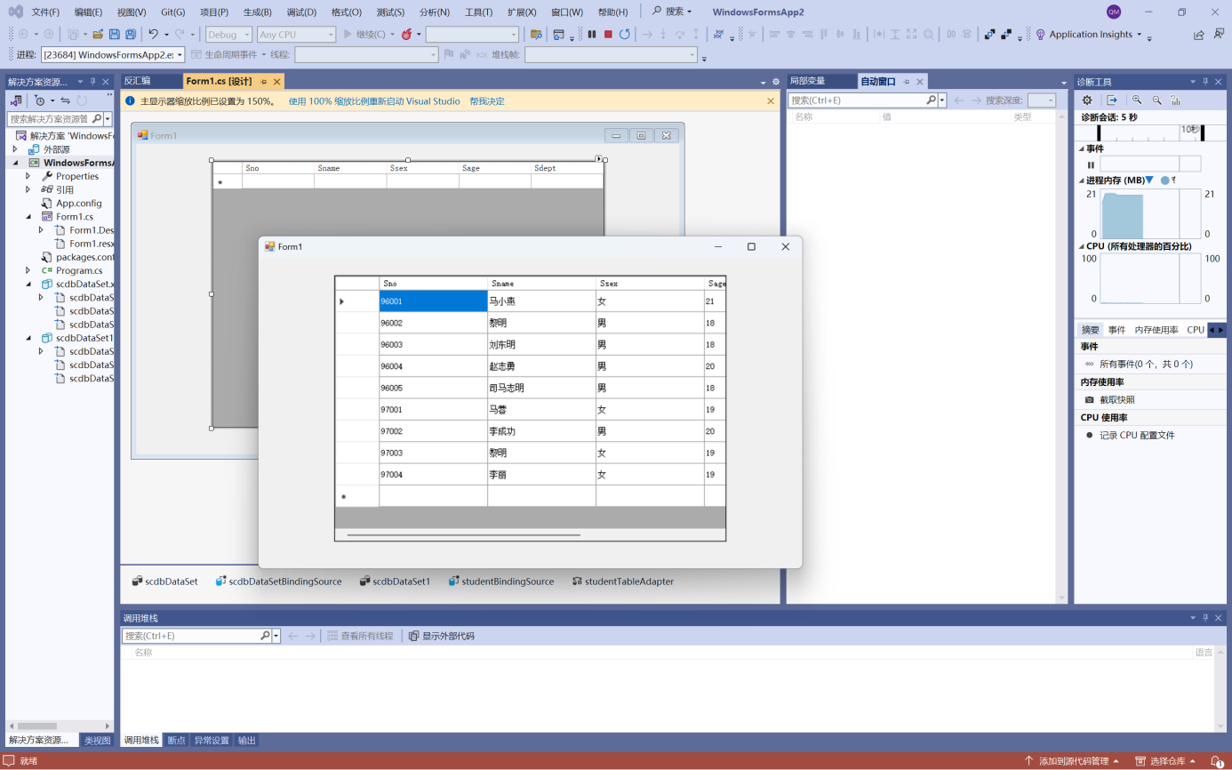
Task: Click the find in files icon
Action: click(x=535, y=35)
